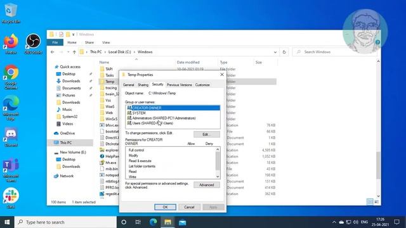Screen dimensions: 406x228
Task: Click the Explorer Up arrow
Action: 74,52
